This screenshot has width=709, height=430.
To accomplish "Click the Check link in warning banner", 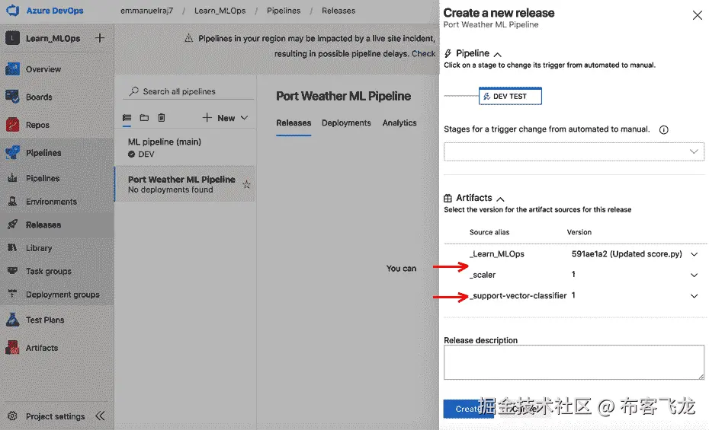I will [423, 53].
